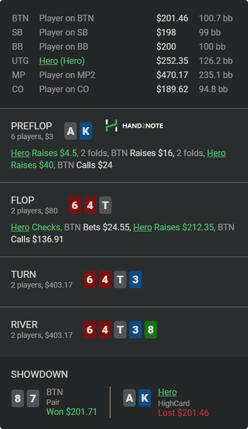
Task: Open the Hero link in showdown section
Action: click(167, 392)
